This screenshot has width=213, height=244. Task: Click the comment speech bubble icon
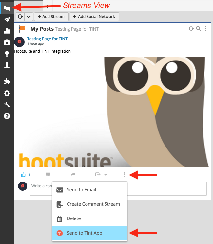[48, 174]
